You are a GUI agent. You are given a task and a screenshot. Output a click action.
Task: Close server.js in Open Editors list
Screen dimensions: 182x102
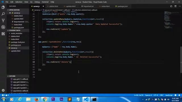click(10, 13)
